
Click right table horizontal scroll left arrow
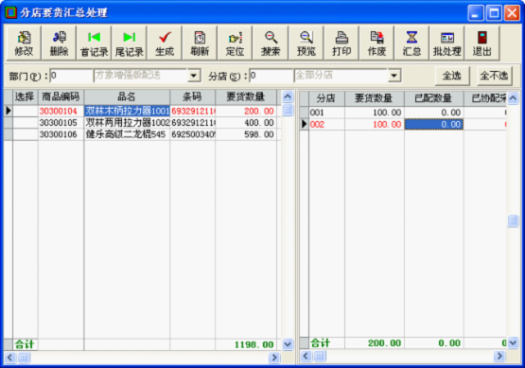pyautogui.click(x=306, y=356)
